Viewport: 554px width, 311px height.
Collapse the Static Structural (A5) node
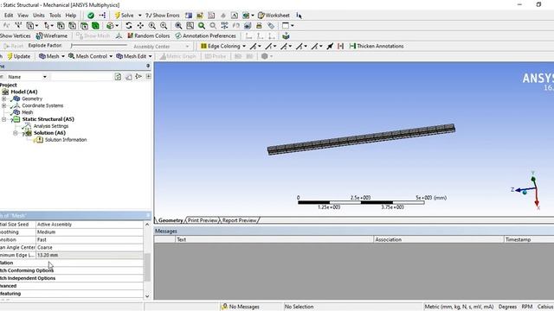3,119
